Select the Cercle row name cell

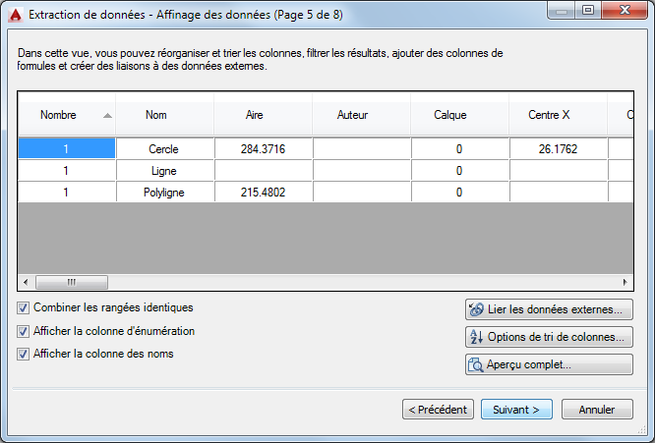click(165, 148)
